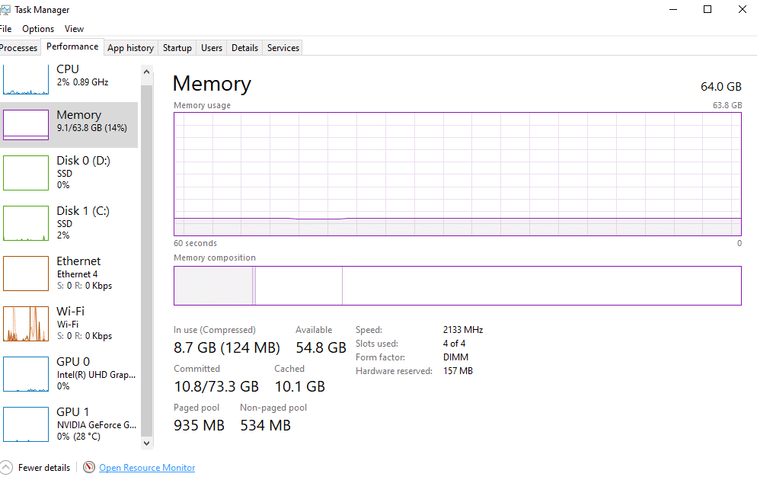
Task: Click the sidebar scroll up arrow
Action: [x=147, y=72]
